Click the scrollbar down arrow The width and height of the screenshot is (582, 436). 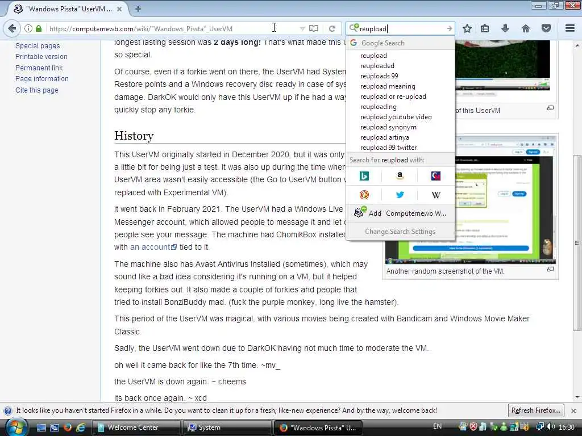pos(577,397)
